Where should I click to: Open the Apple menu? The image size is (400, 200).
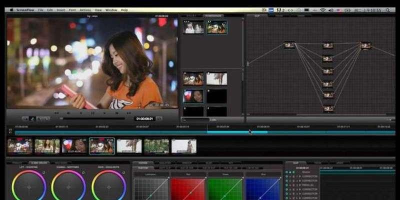tap(11, 10)
